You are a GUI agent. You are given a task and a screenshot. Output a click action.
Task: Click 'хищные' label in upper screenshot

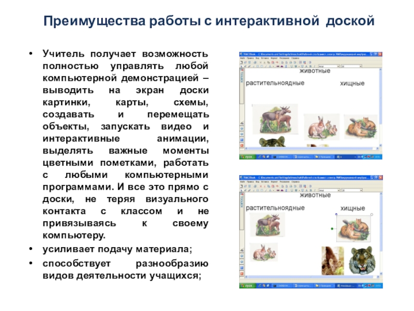(x=352, y=83)
